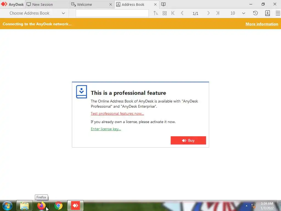Open the taskbar clock
This screenshot has height=211, width=281.
(267, 206)
